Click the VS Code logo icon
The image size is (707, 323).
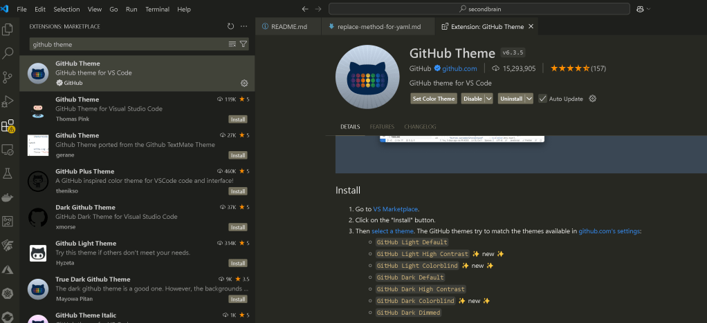(x=6, y=9)
